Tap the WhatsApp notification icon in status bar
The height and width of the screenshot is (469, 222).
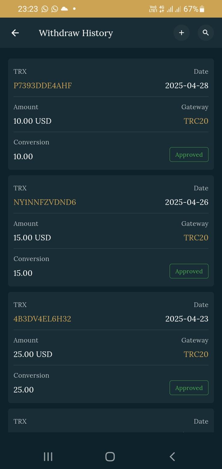tap(45, 9)
